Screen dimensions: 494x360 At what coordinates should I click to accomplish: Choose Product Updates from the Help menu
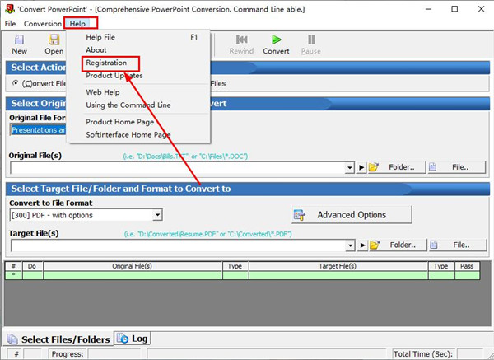click(x=138, y=76)
